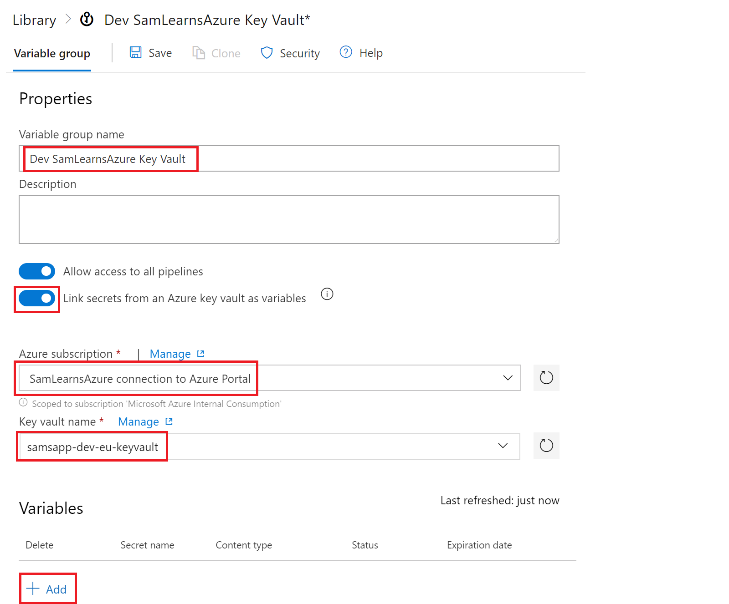The height and width of the screenshot is (604, 729).
Task: Toggle Allow access to all pipelines
Action: coord(37,271)
